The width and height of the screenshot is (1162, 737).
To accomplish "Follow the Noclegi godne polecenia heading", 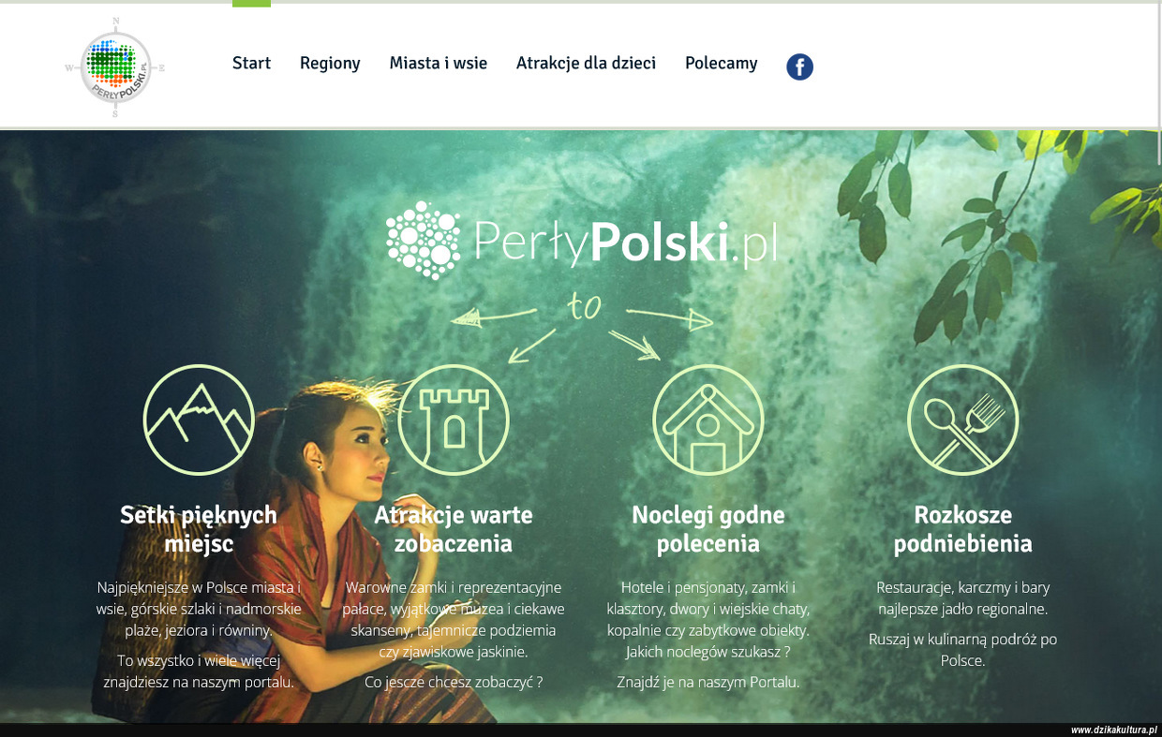I will 708,529.
